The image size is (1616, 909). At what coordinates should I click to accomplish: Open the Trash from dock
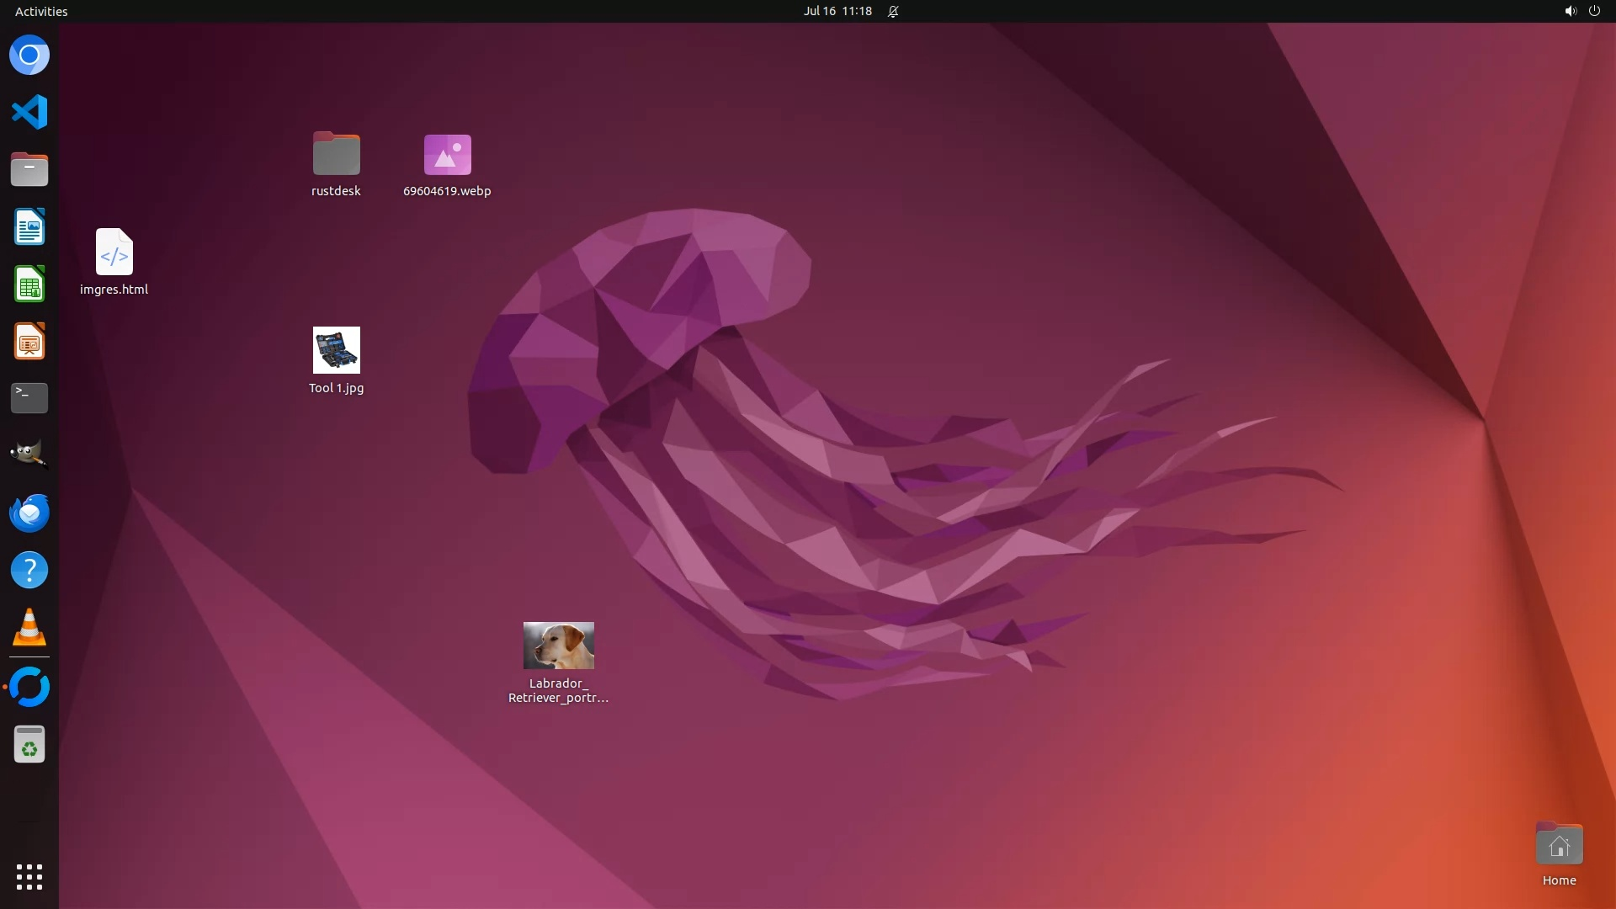[29, 745]
